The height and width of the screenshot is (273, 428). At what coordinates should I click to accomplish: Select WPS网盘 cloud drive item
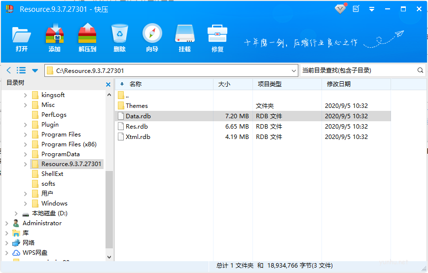click(35, 253)
